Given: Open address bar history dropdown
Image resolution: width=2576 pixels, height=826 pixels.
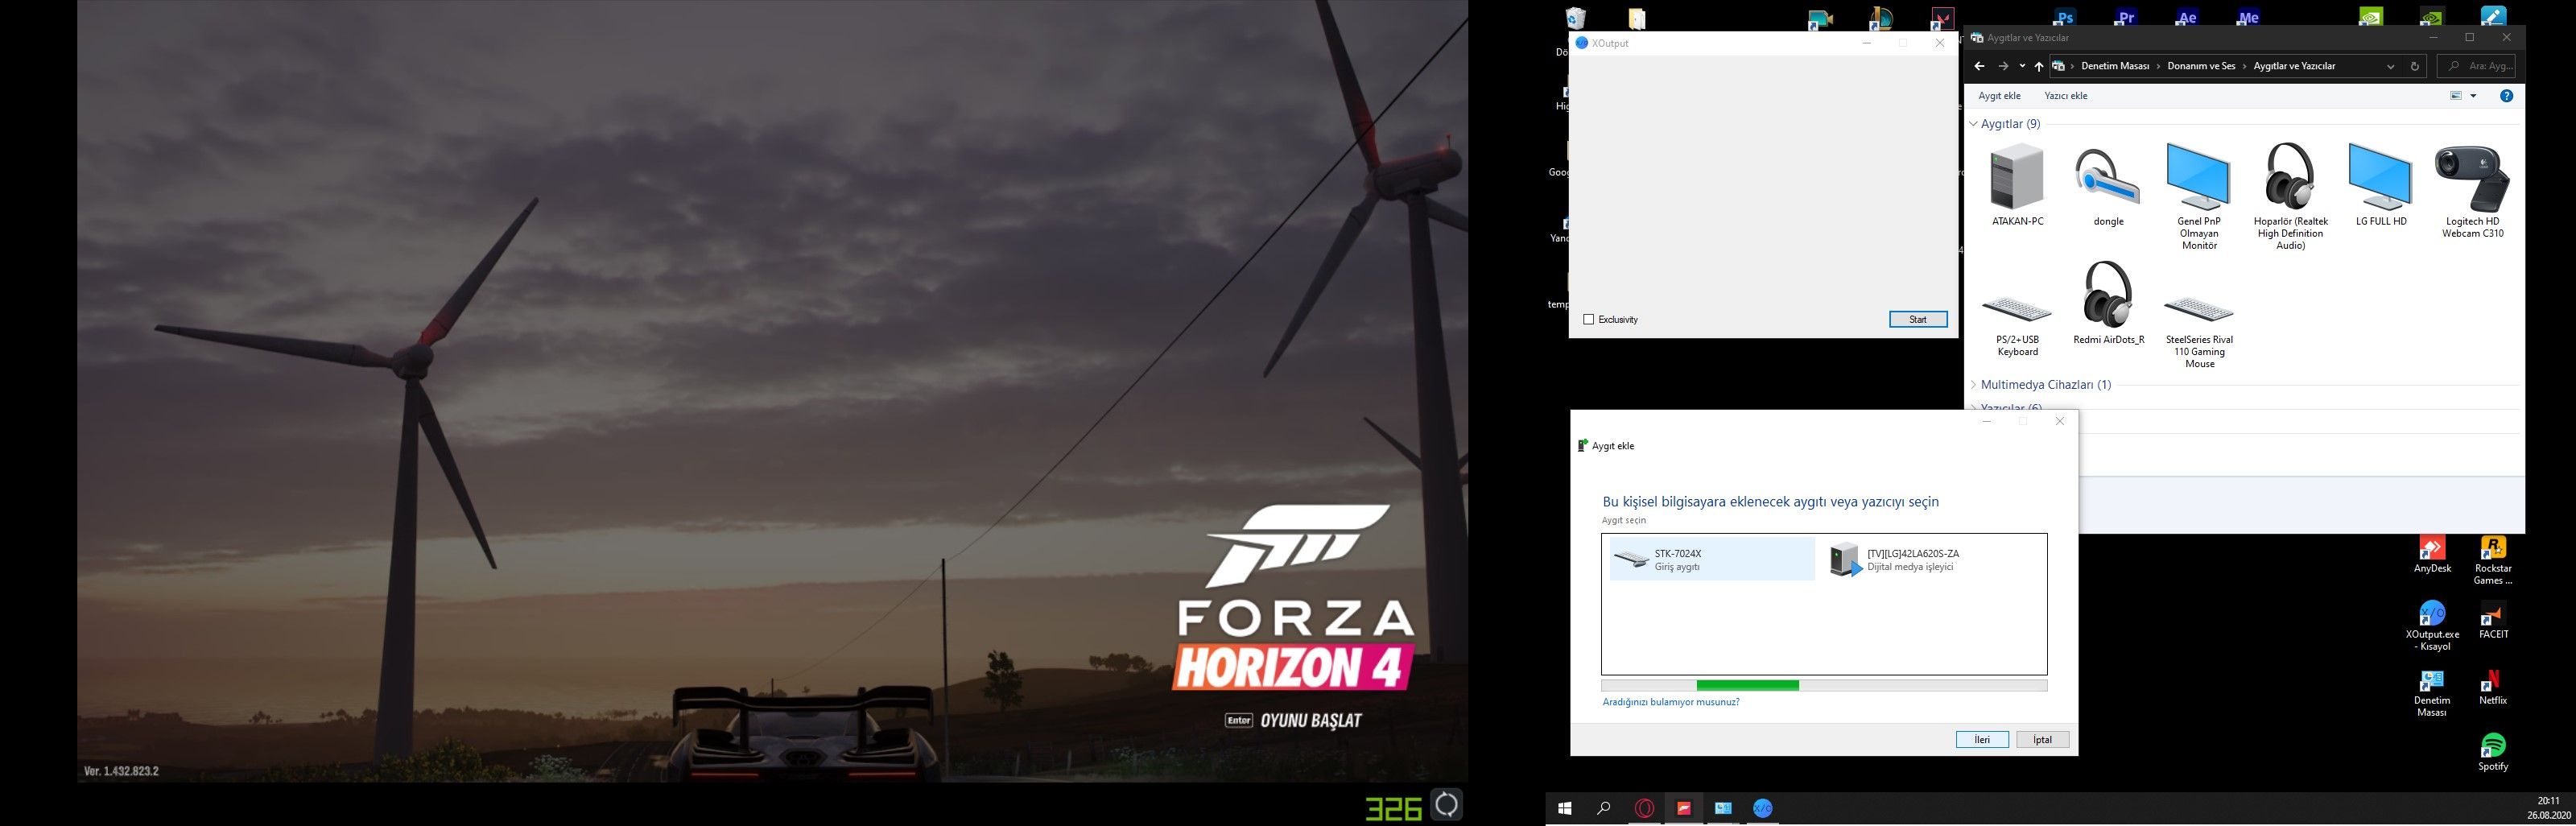Looking at the screenshot, I should click(x=2390, y=66).
